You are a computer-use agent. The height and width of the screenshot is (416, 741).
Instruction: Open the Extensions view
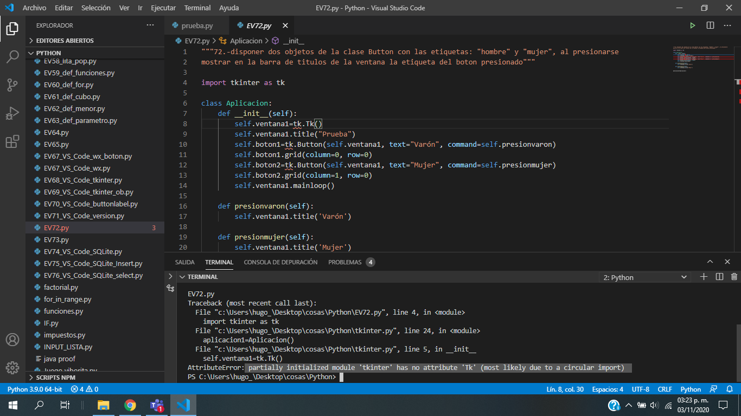tap(12, 142)
